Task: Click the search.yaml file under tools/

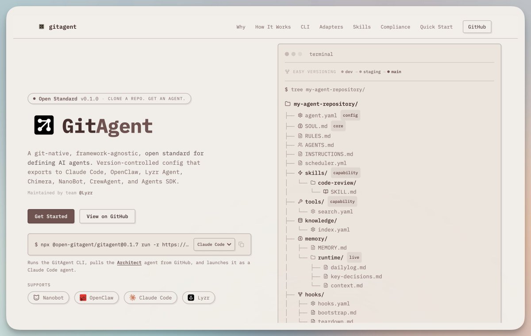Action: click(x=335, y=212)
